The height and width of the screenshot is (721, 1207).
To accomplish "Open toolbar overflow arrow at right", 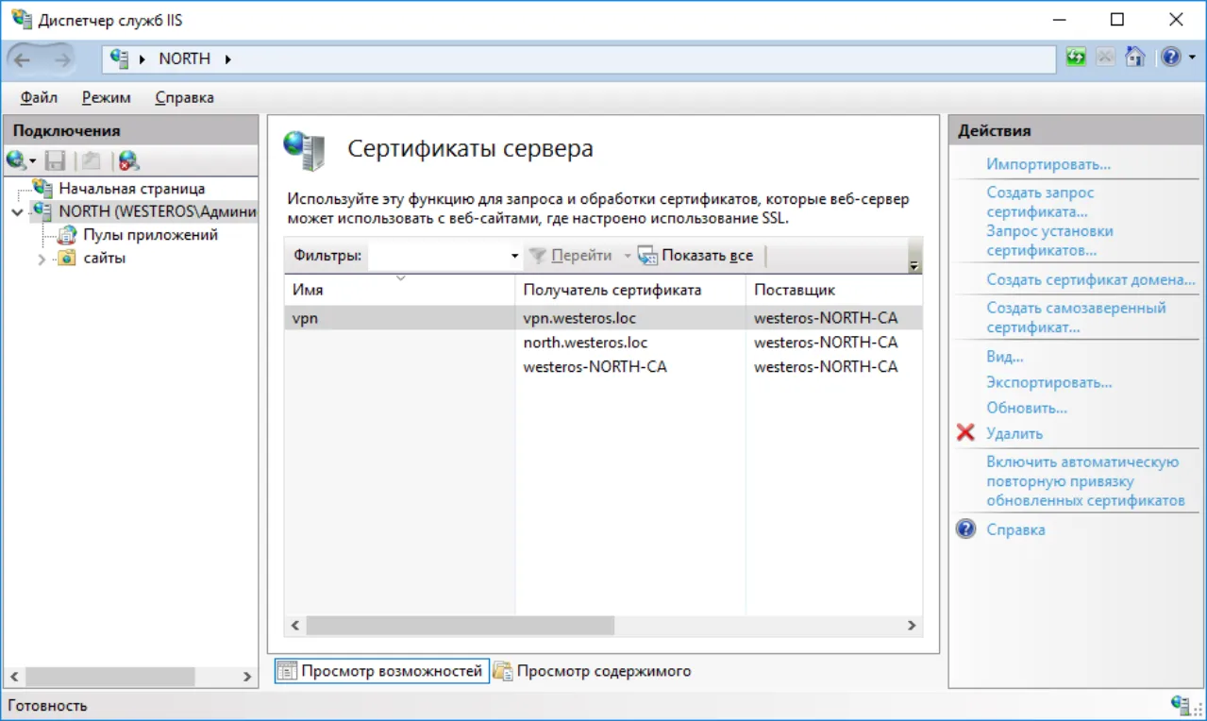I will (914, 256).
